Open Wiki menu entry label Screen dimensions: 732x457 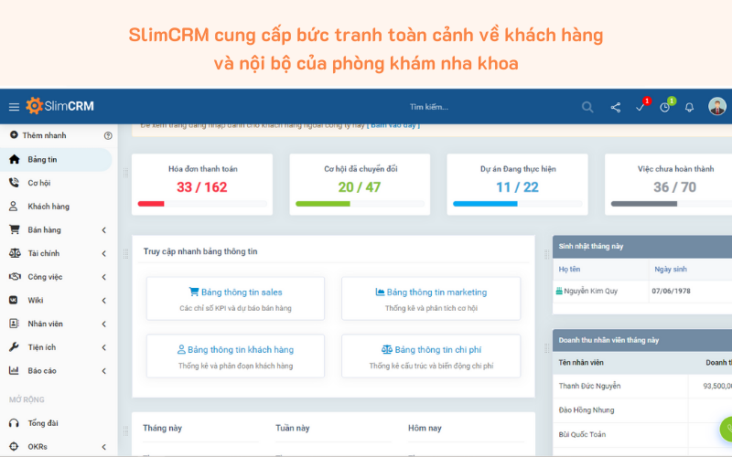pyautogui.click(x=36, y=301)
